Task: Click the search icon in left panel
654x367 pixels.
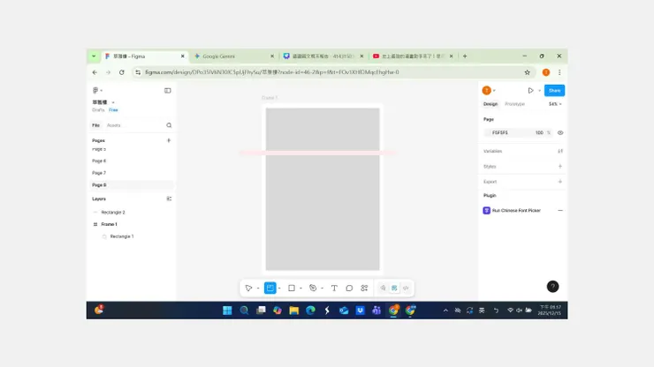Action: (x=169, y=125)
